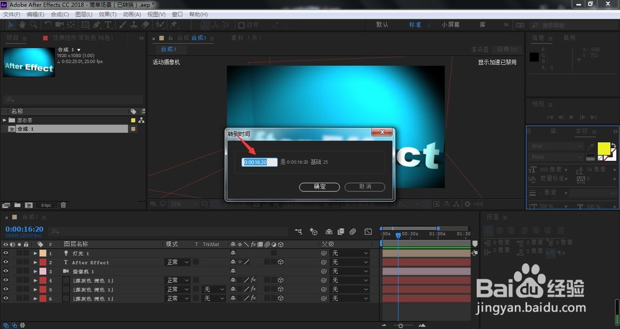620x329 pixels.
Task: Select the Puppet Pin tool
Action: (174, 25)
